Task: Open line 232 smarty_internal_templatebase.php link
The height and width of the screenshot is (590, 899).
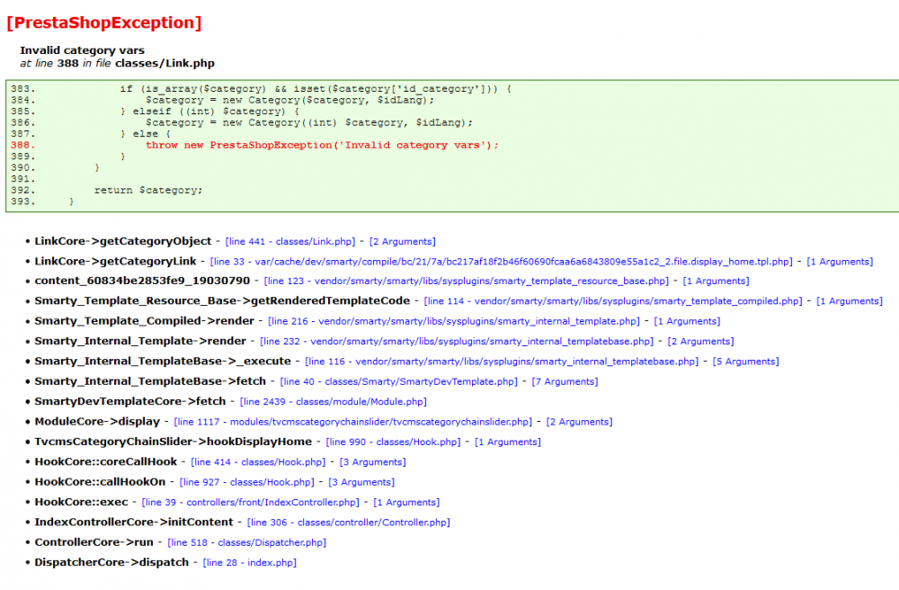Action: (x=457, y=341)
